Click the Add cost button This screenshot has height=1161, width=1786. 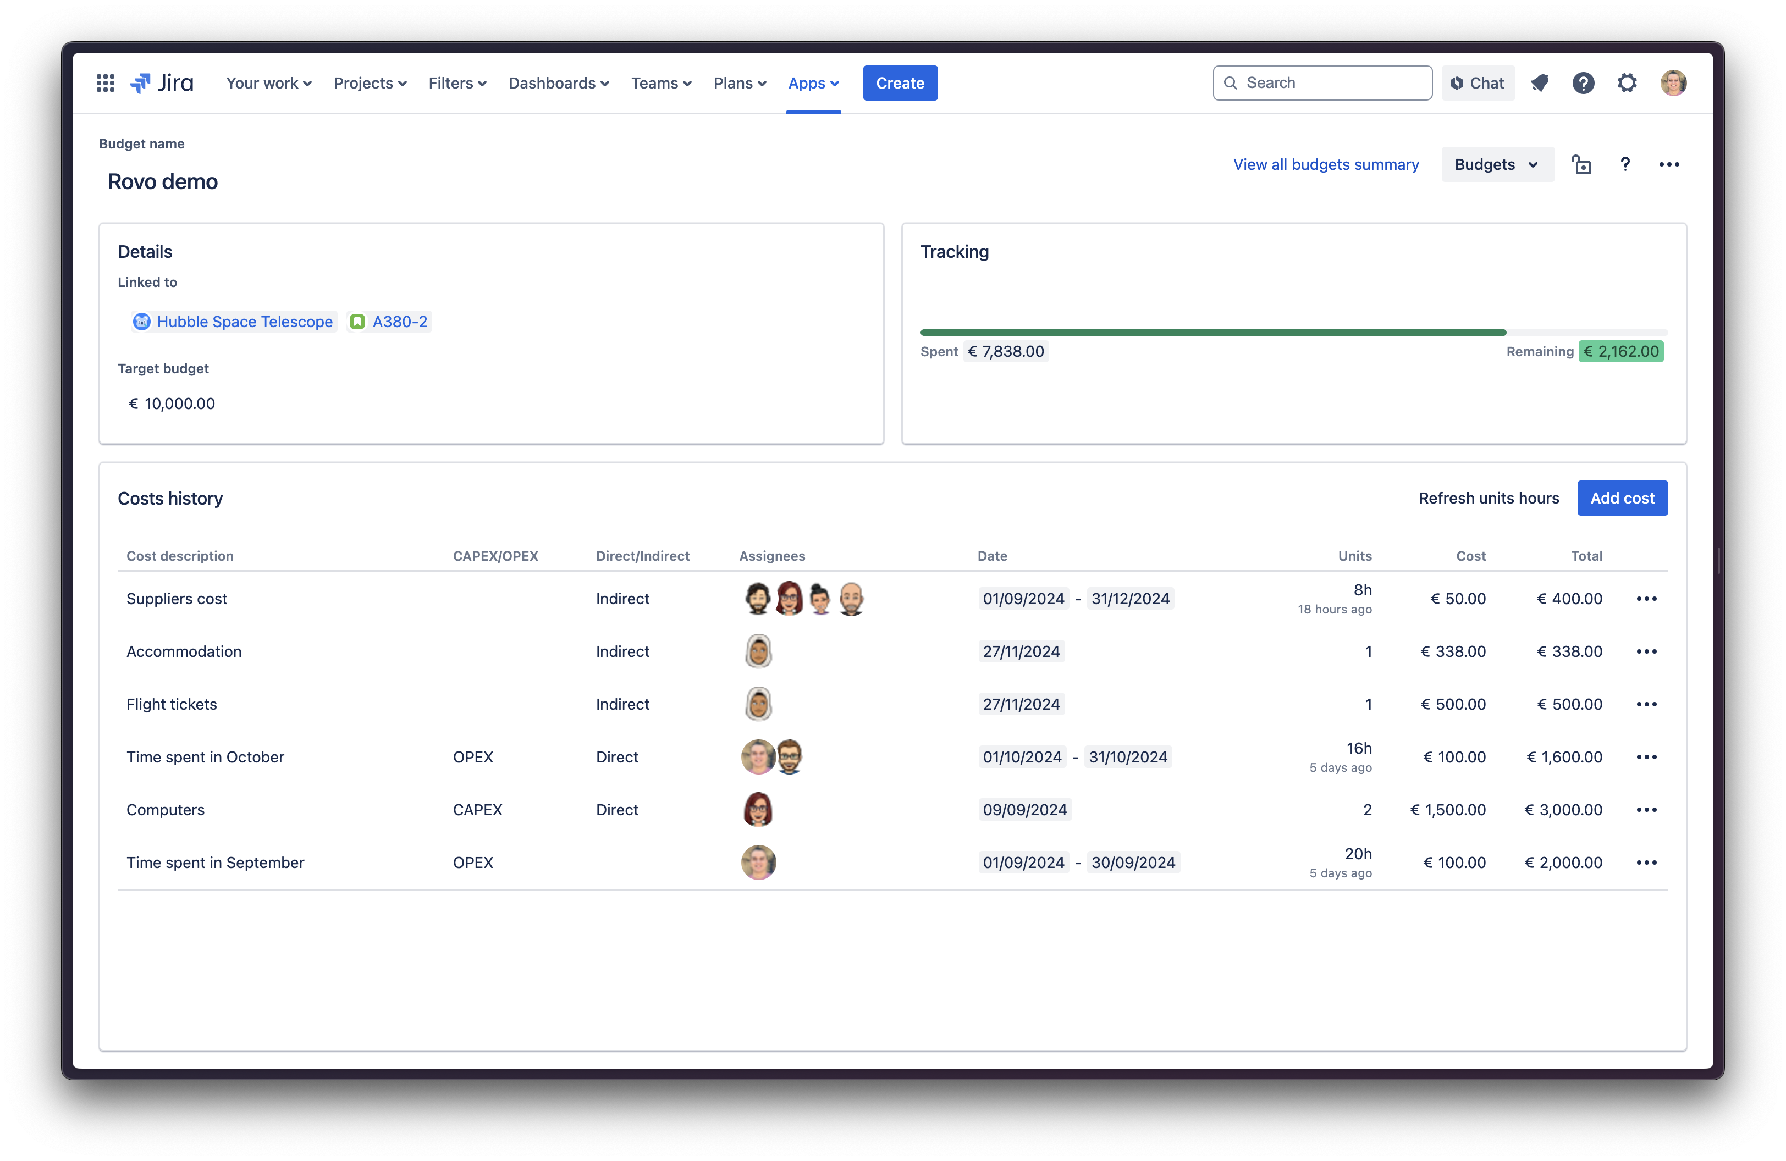click(x=1622, y=498)
